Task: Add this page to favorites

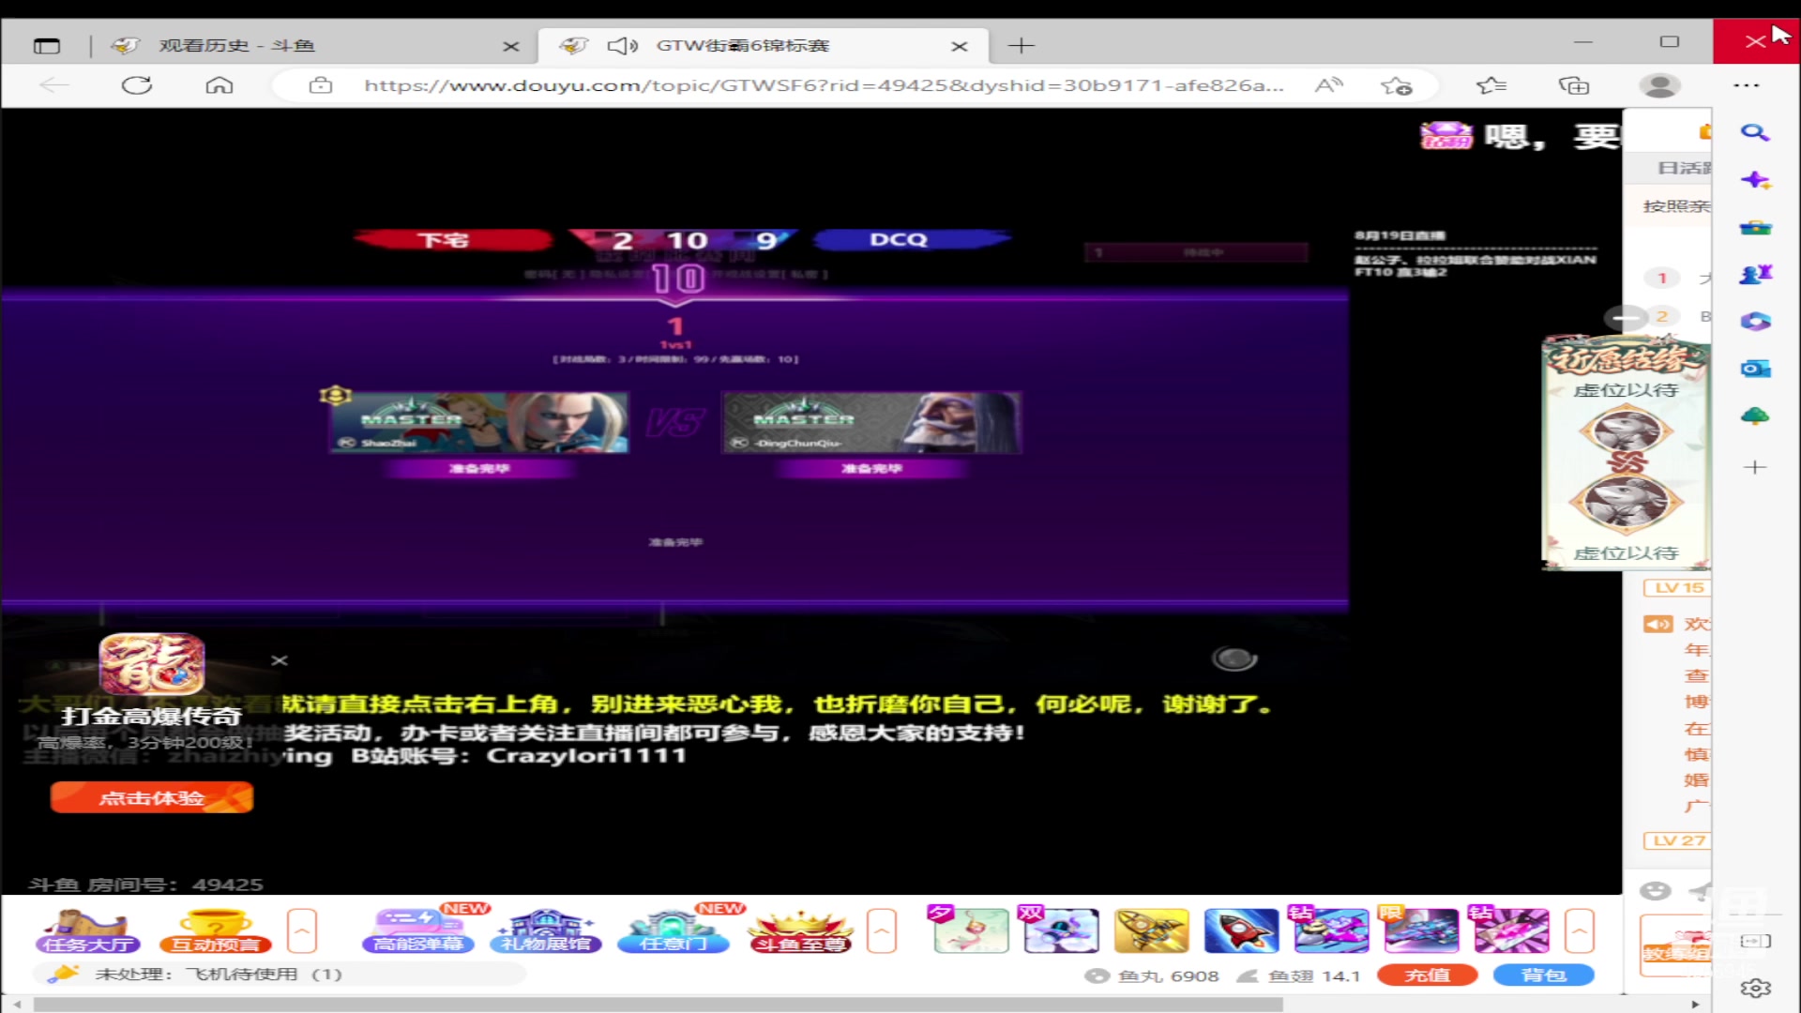Action: tap(1396, 85)
